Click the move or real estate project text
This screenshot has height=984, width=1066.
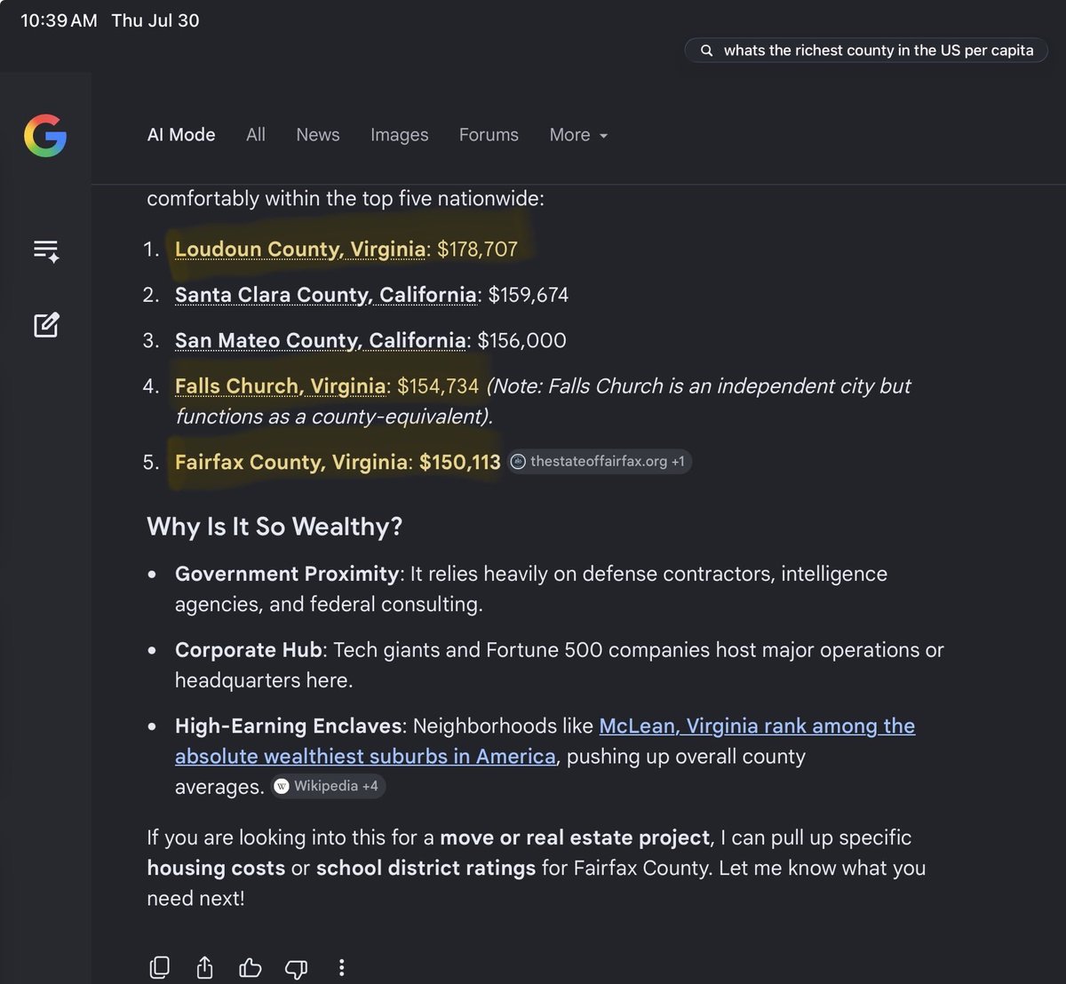click(x=575, y=837)
